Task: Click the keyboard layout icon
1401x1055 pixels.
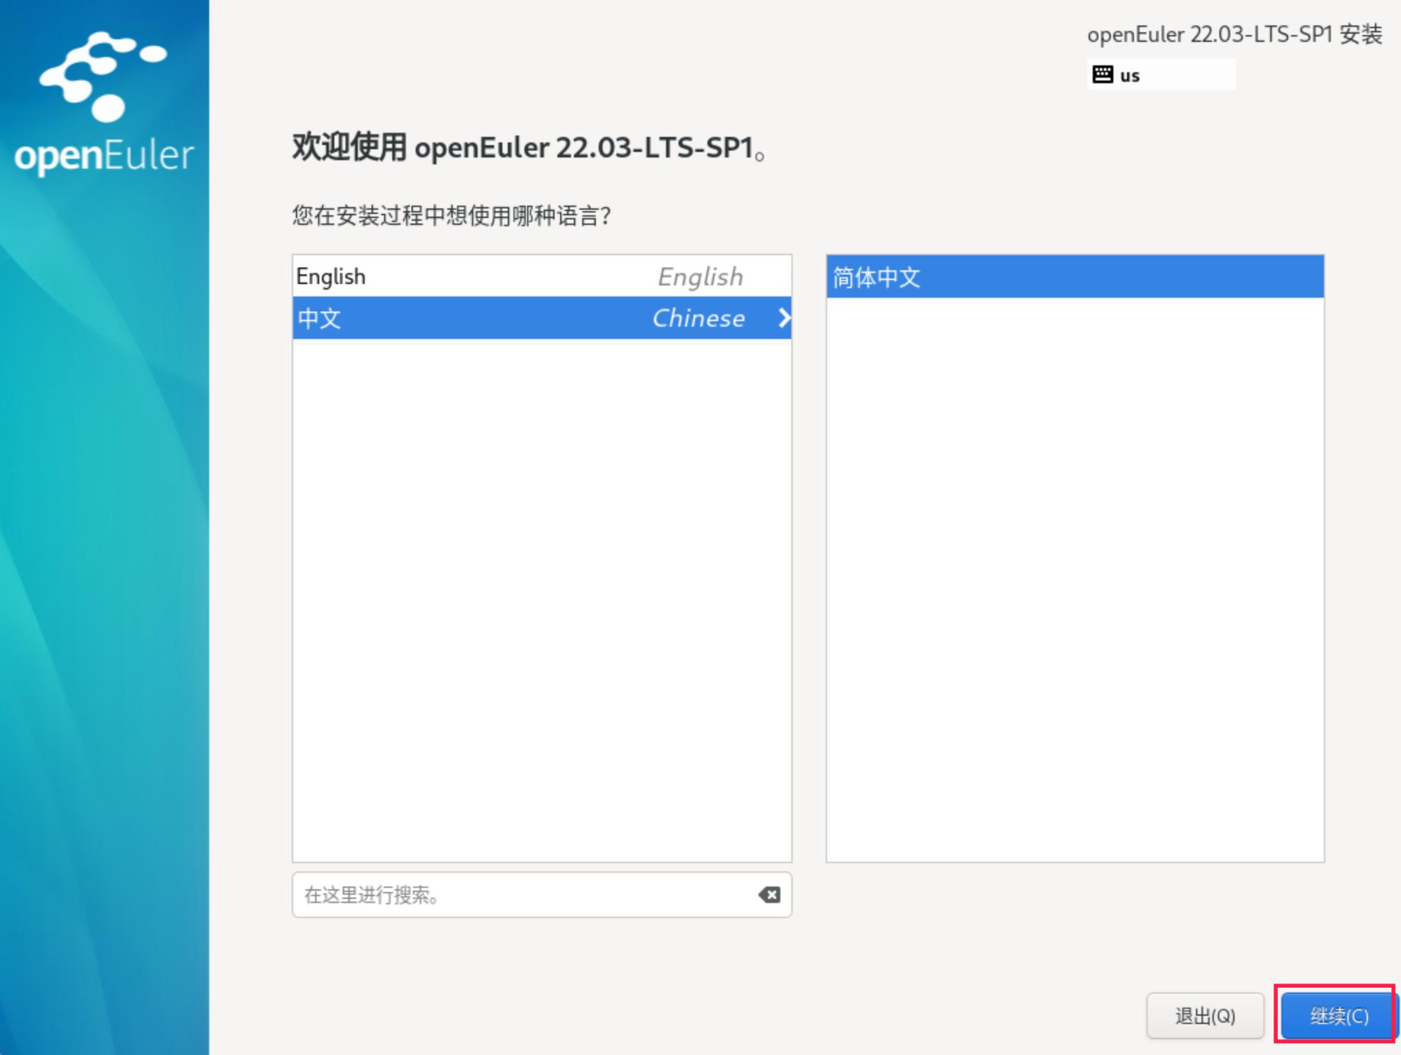Action: 1102,74
